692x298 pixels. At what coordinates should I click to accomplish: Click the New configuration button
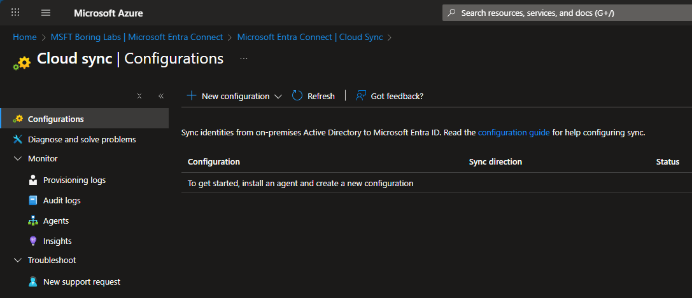(234, 96)
